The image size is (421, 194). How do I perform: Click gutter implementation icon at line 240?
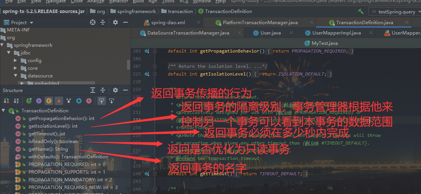pos(147,174)
